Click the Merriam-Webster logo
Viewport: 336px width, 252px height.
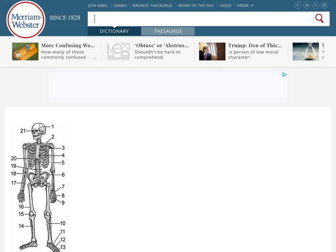click(x=26, y=20)
